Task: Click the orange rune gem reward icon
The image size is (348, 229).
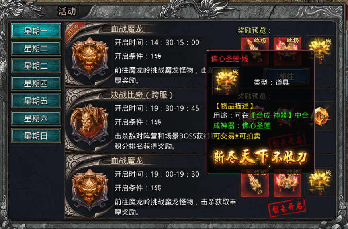Action: pos(322,116)
